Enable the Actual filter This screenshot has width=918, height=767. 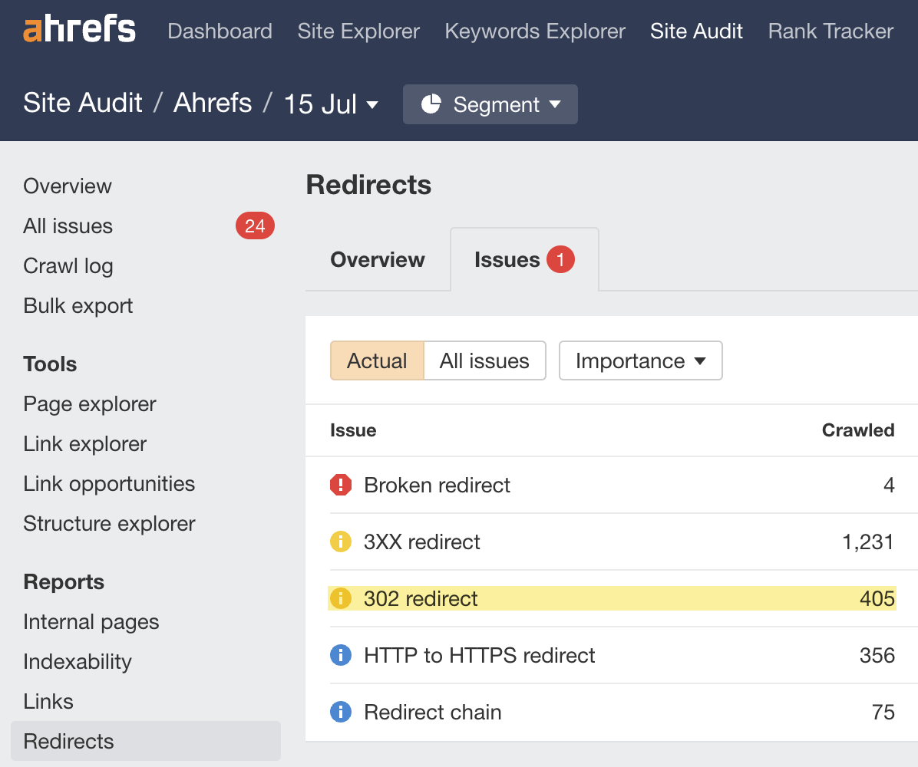(377, 360)
